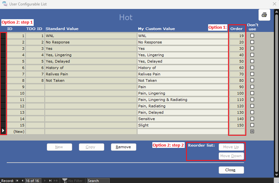Click the Remove button
This screenshot has height=183, width=279.
point(123,147)
